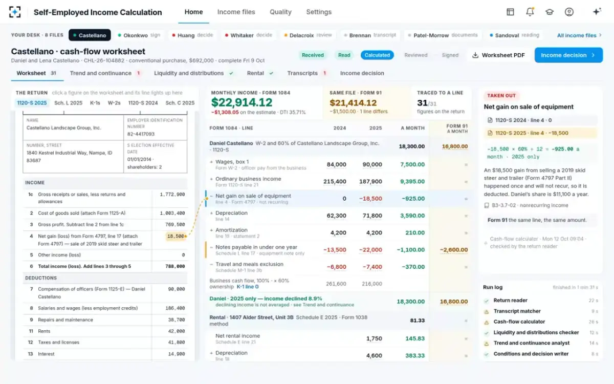Viewport: 614px width, 384px height.
Task: Open the graduation cap help icon
Action: (x=550, y=12)
